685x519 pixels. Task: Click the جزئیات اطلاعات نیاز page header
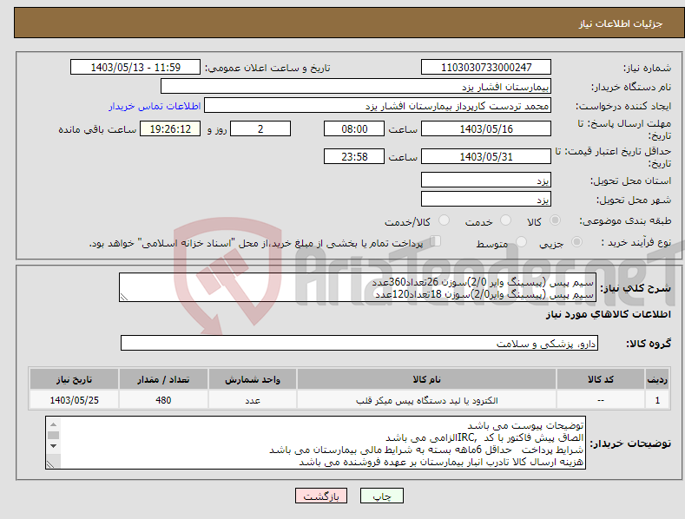[x=621, y=23]
